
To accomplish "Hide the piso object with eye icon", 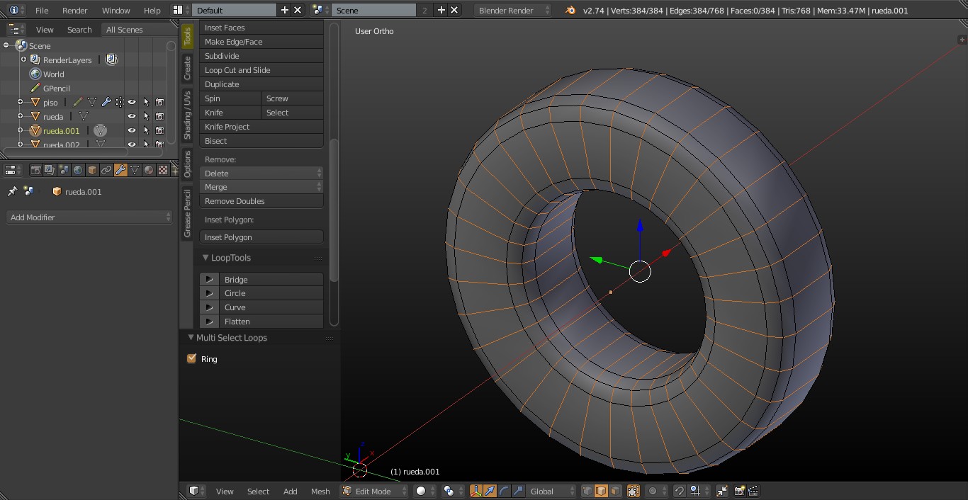I will [x=131, y=103].
